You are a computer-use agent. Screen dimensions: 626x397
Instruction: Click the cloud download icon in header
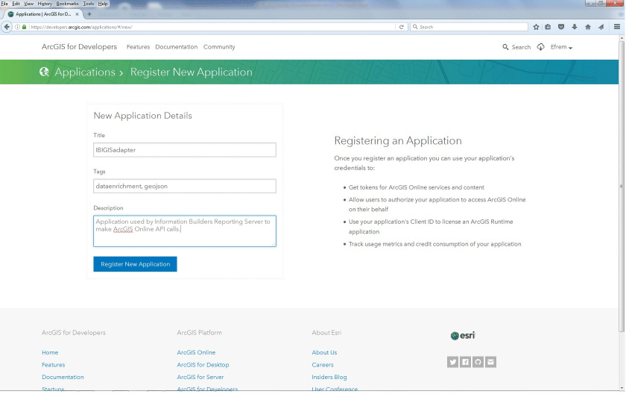540,47
